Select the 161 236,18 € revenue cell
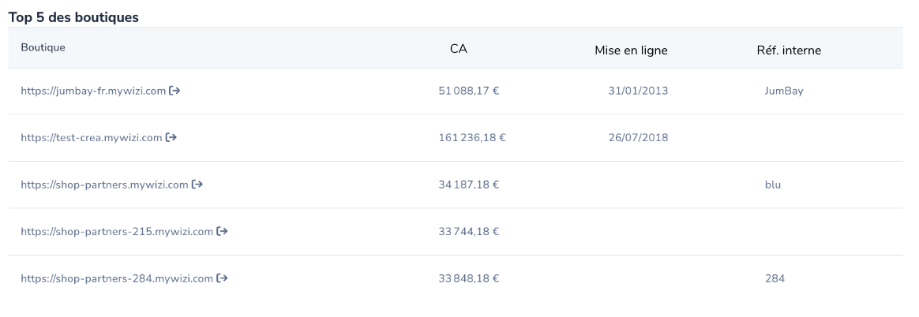Viewport: 919px width, 317px height. coord(472,138)
